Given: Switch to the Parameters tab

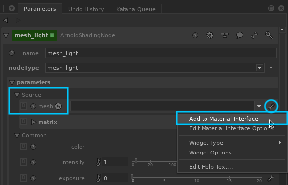Looking at the screenshot, I should click(x=40, y=9).
